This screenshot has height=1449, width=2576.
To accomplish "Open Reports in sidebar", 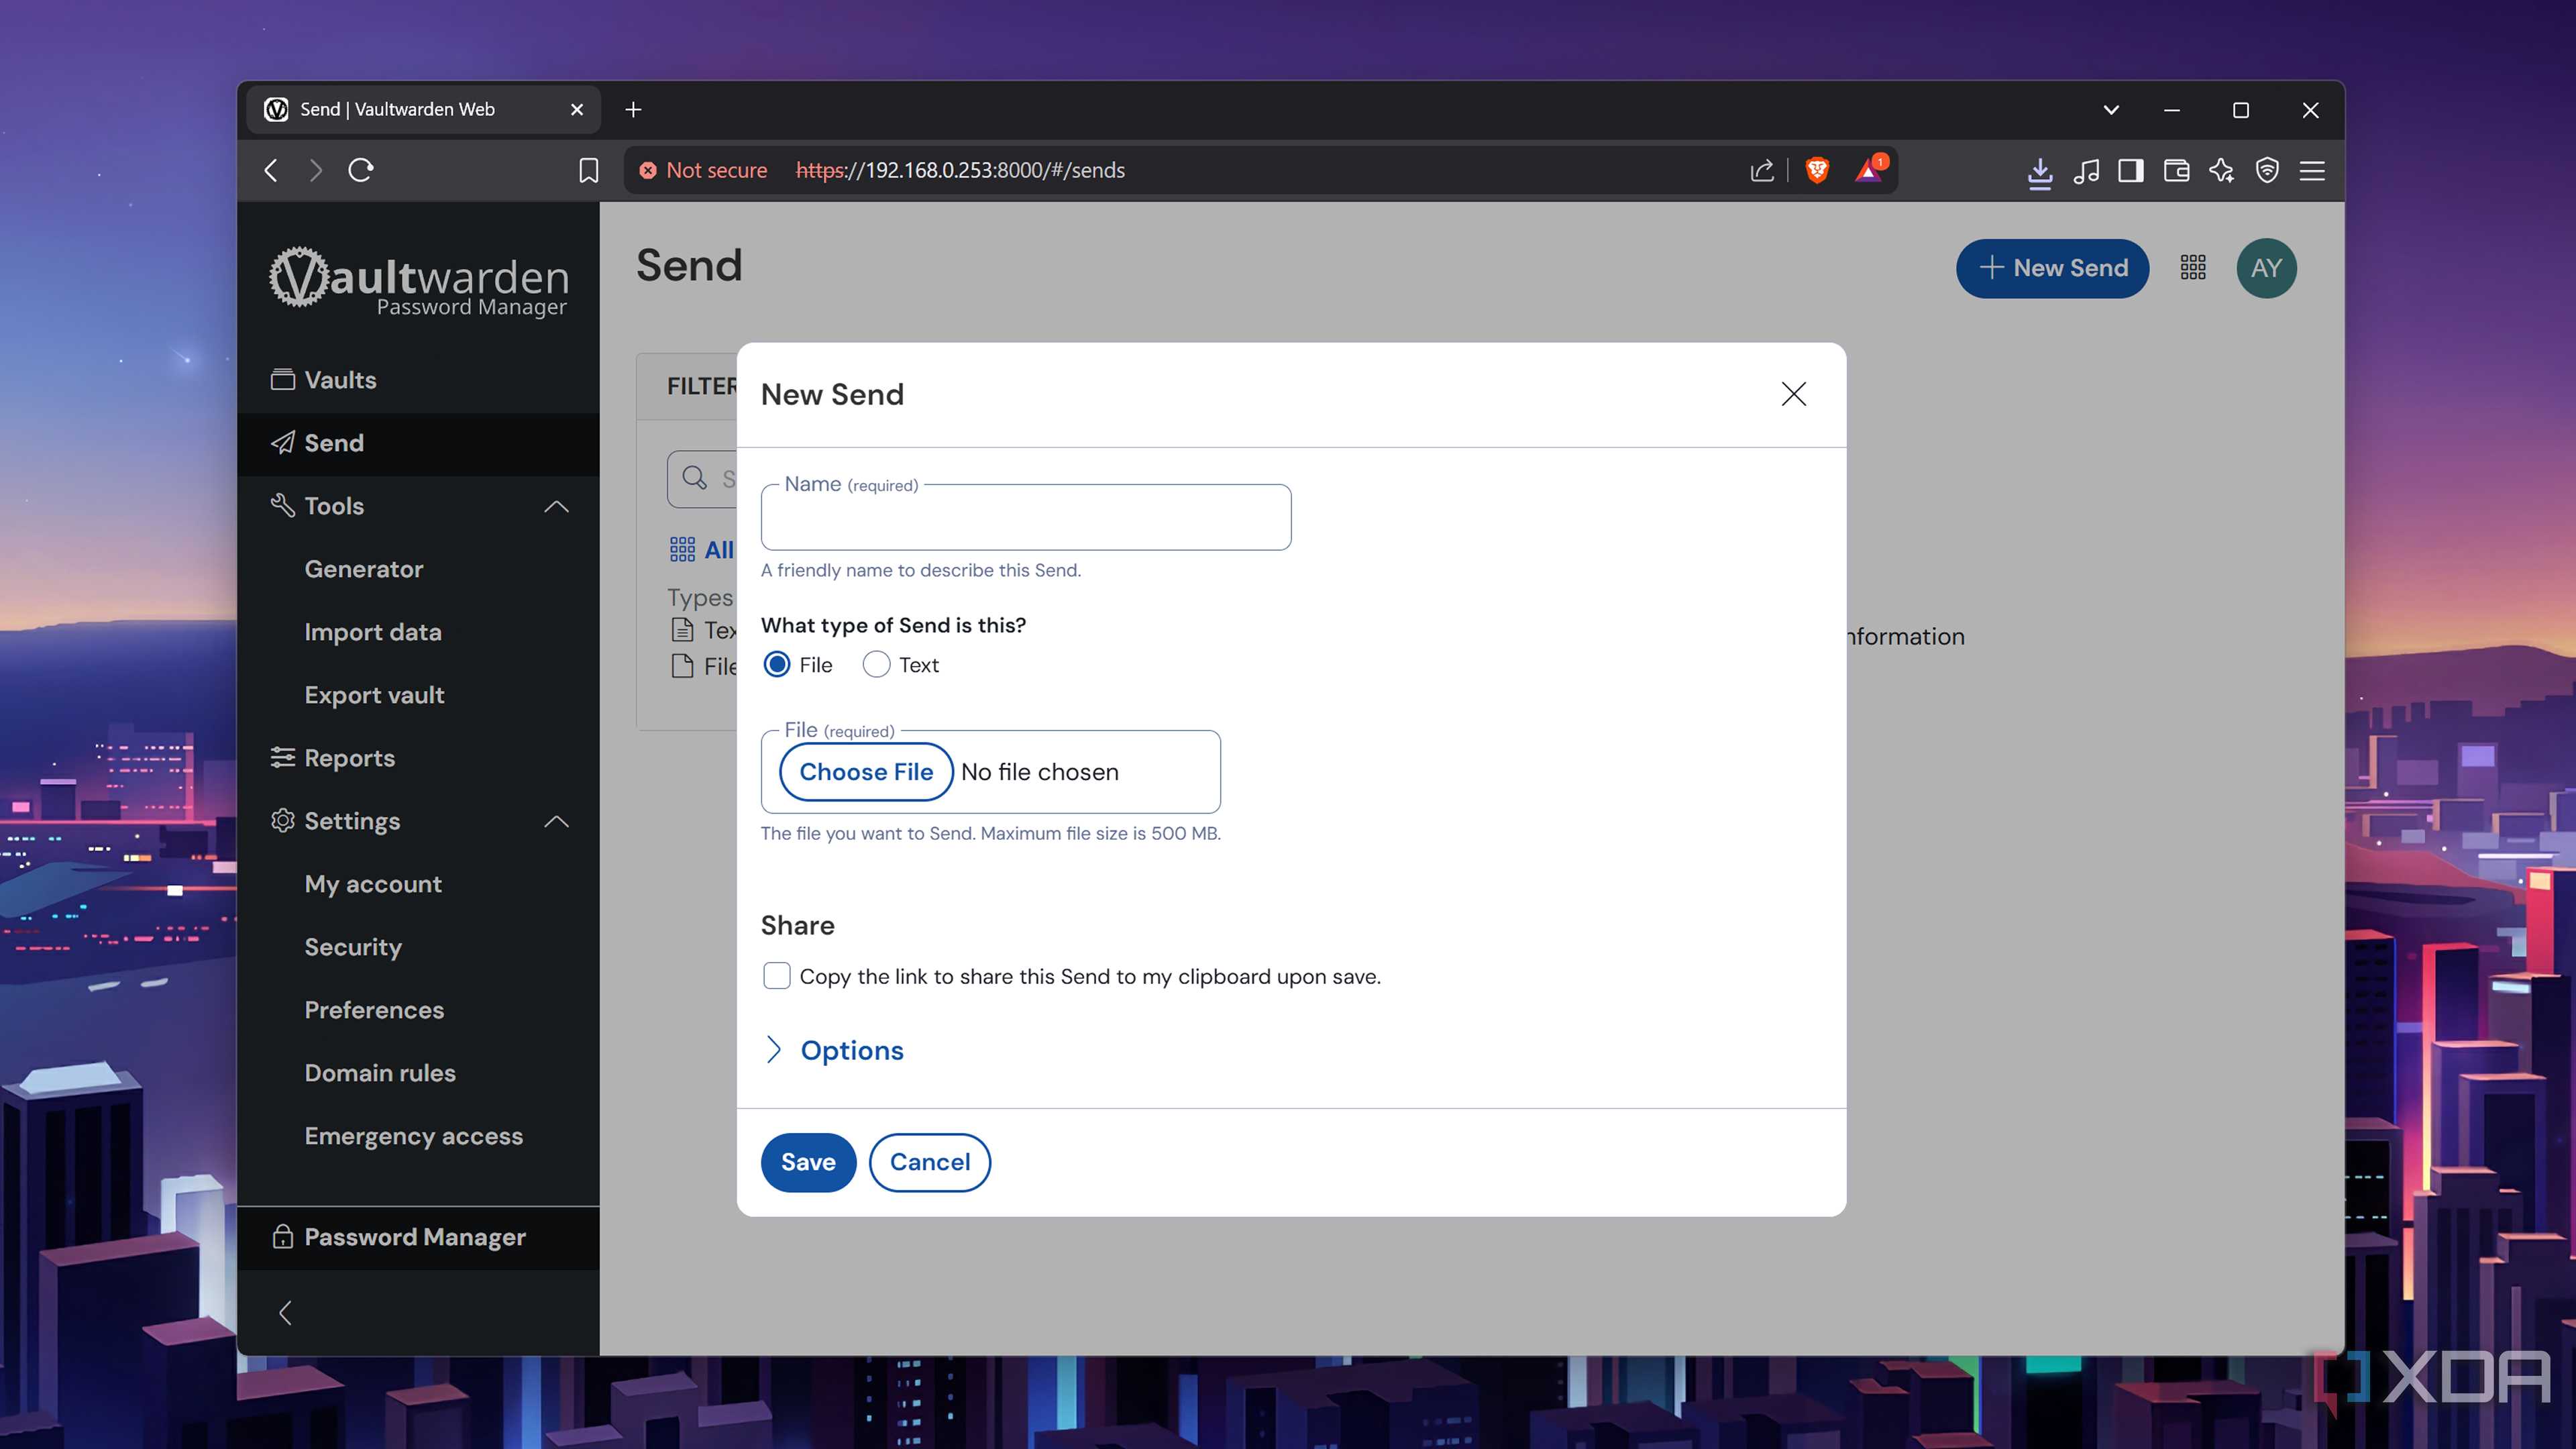I will point(418,758).
